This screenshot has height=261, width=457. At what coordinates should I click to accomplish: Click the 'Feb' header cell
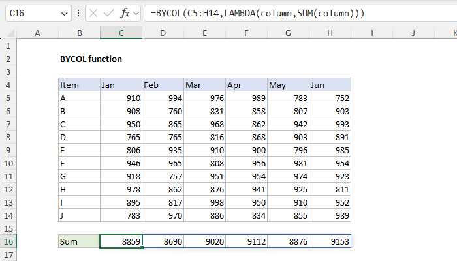tap(163, 85)
